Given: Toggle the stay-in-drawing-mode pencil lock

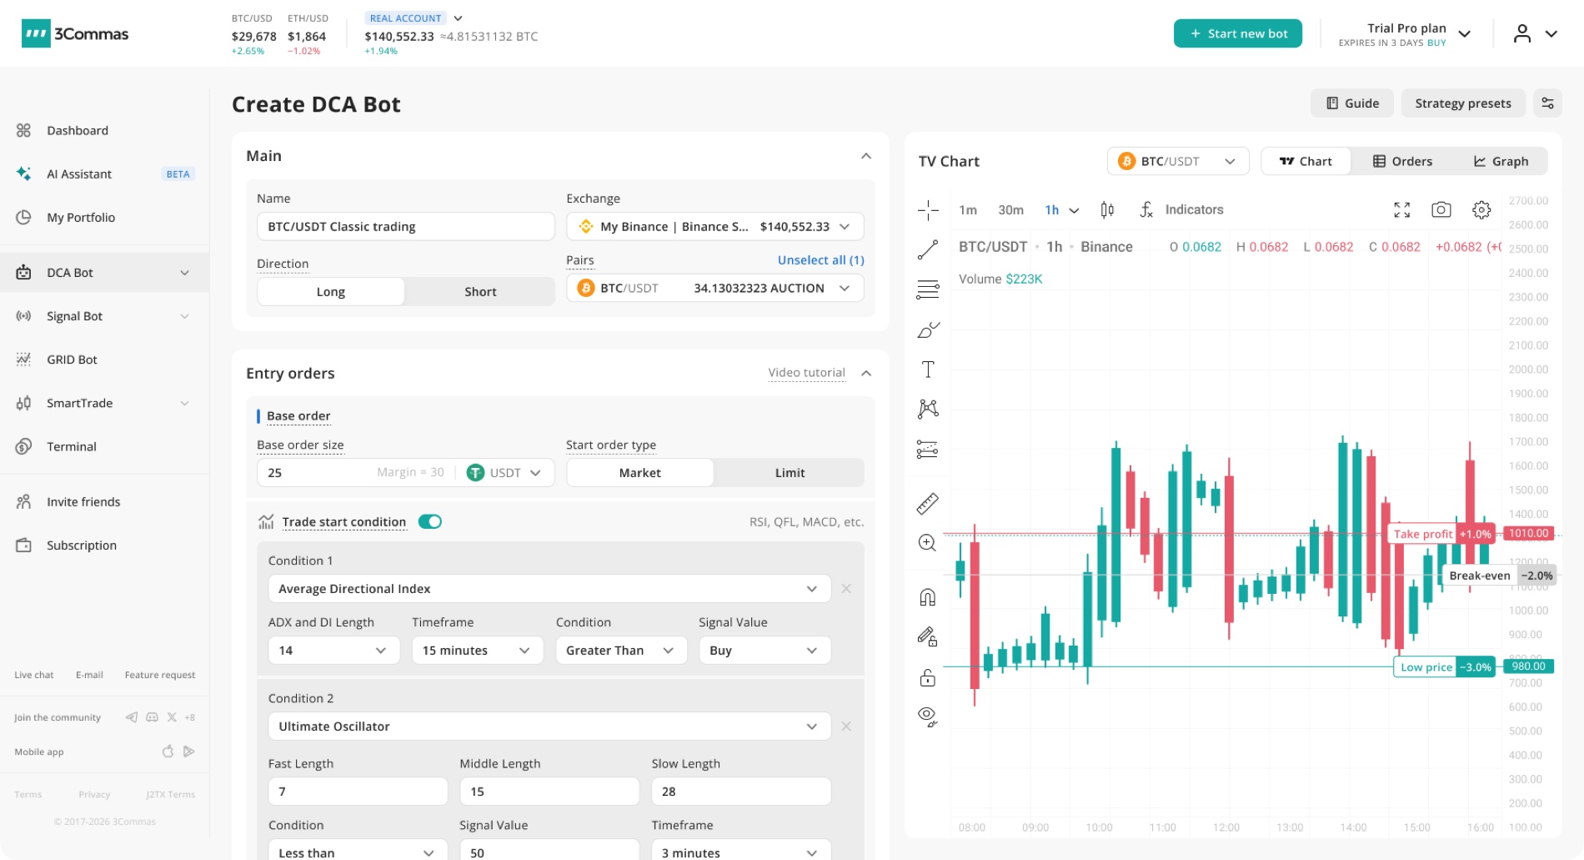Looking at the screenshot, I should pos(928,637).
